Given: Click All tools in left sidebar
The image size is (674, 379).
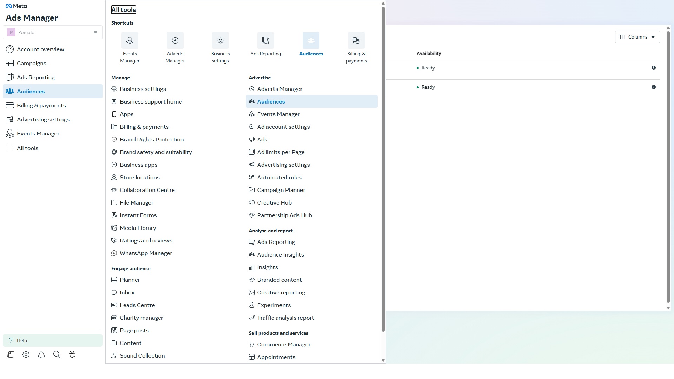Looking at the screenshot, I should tap(53, 148).
